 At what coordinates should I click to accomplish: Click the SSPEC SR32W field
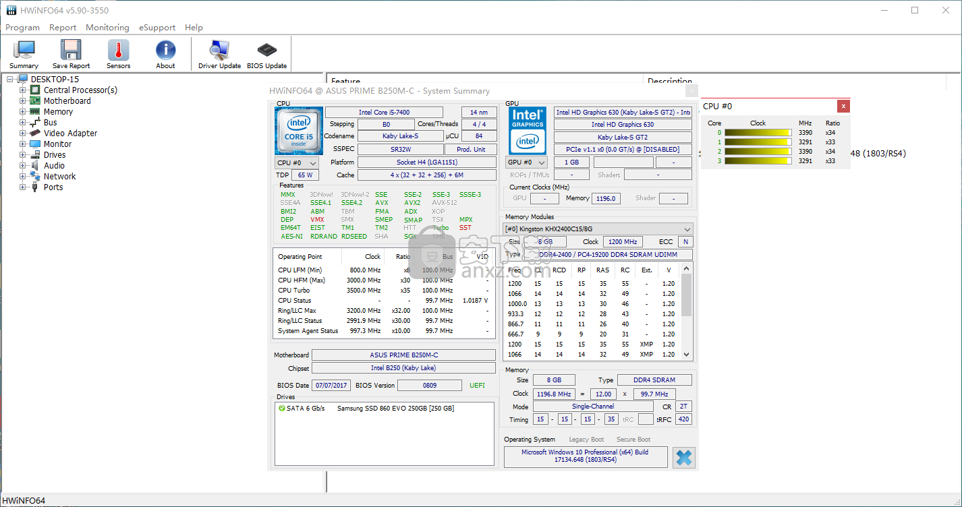tap(400, 149)
